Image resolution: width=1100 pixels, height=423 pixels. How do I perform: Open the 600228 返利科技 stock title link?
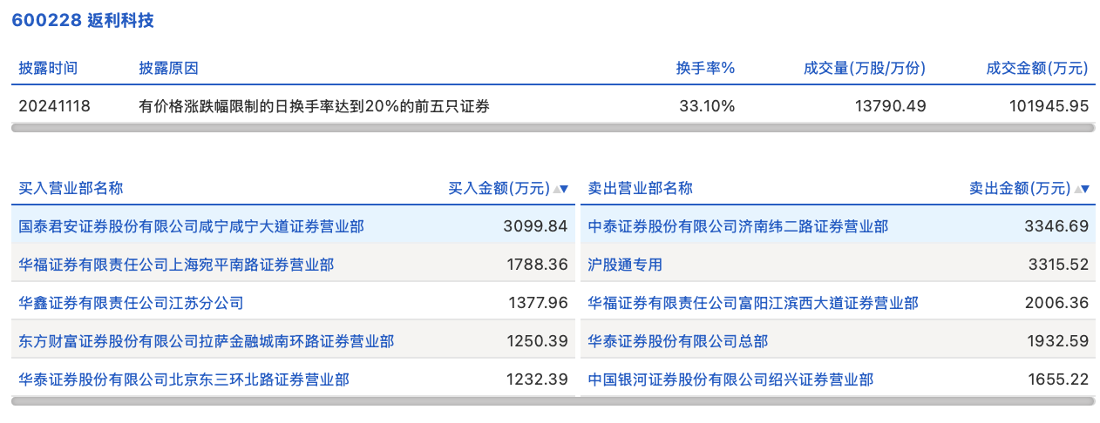click(x=83, y=20)
